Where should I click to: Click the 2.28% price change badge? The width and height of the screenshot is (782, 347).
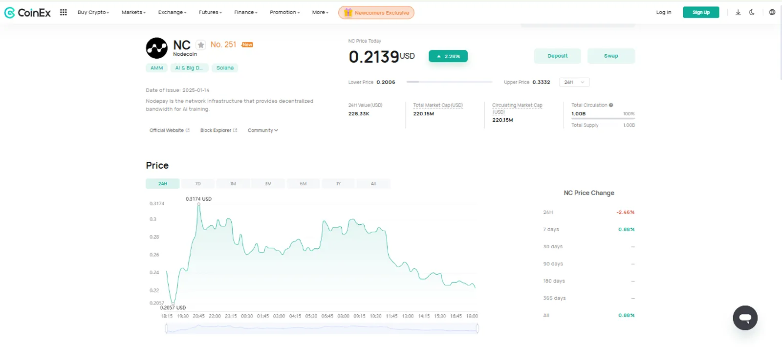coord(448,56)
